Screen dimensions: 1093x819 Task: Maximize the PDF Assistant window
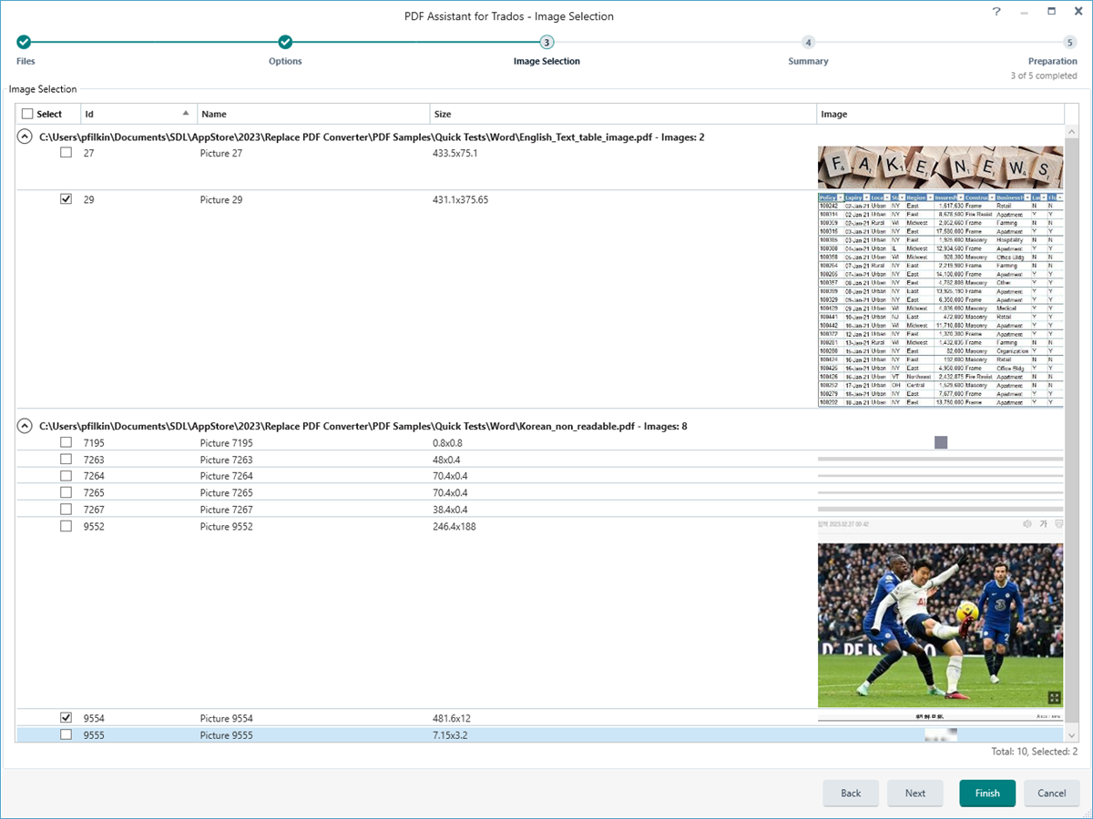1051,12
